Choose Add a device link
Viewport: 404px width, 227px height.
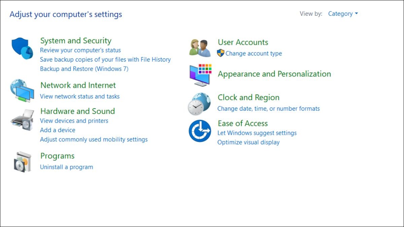point(58,130)
